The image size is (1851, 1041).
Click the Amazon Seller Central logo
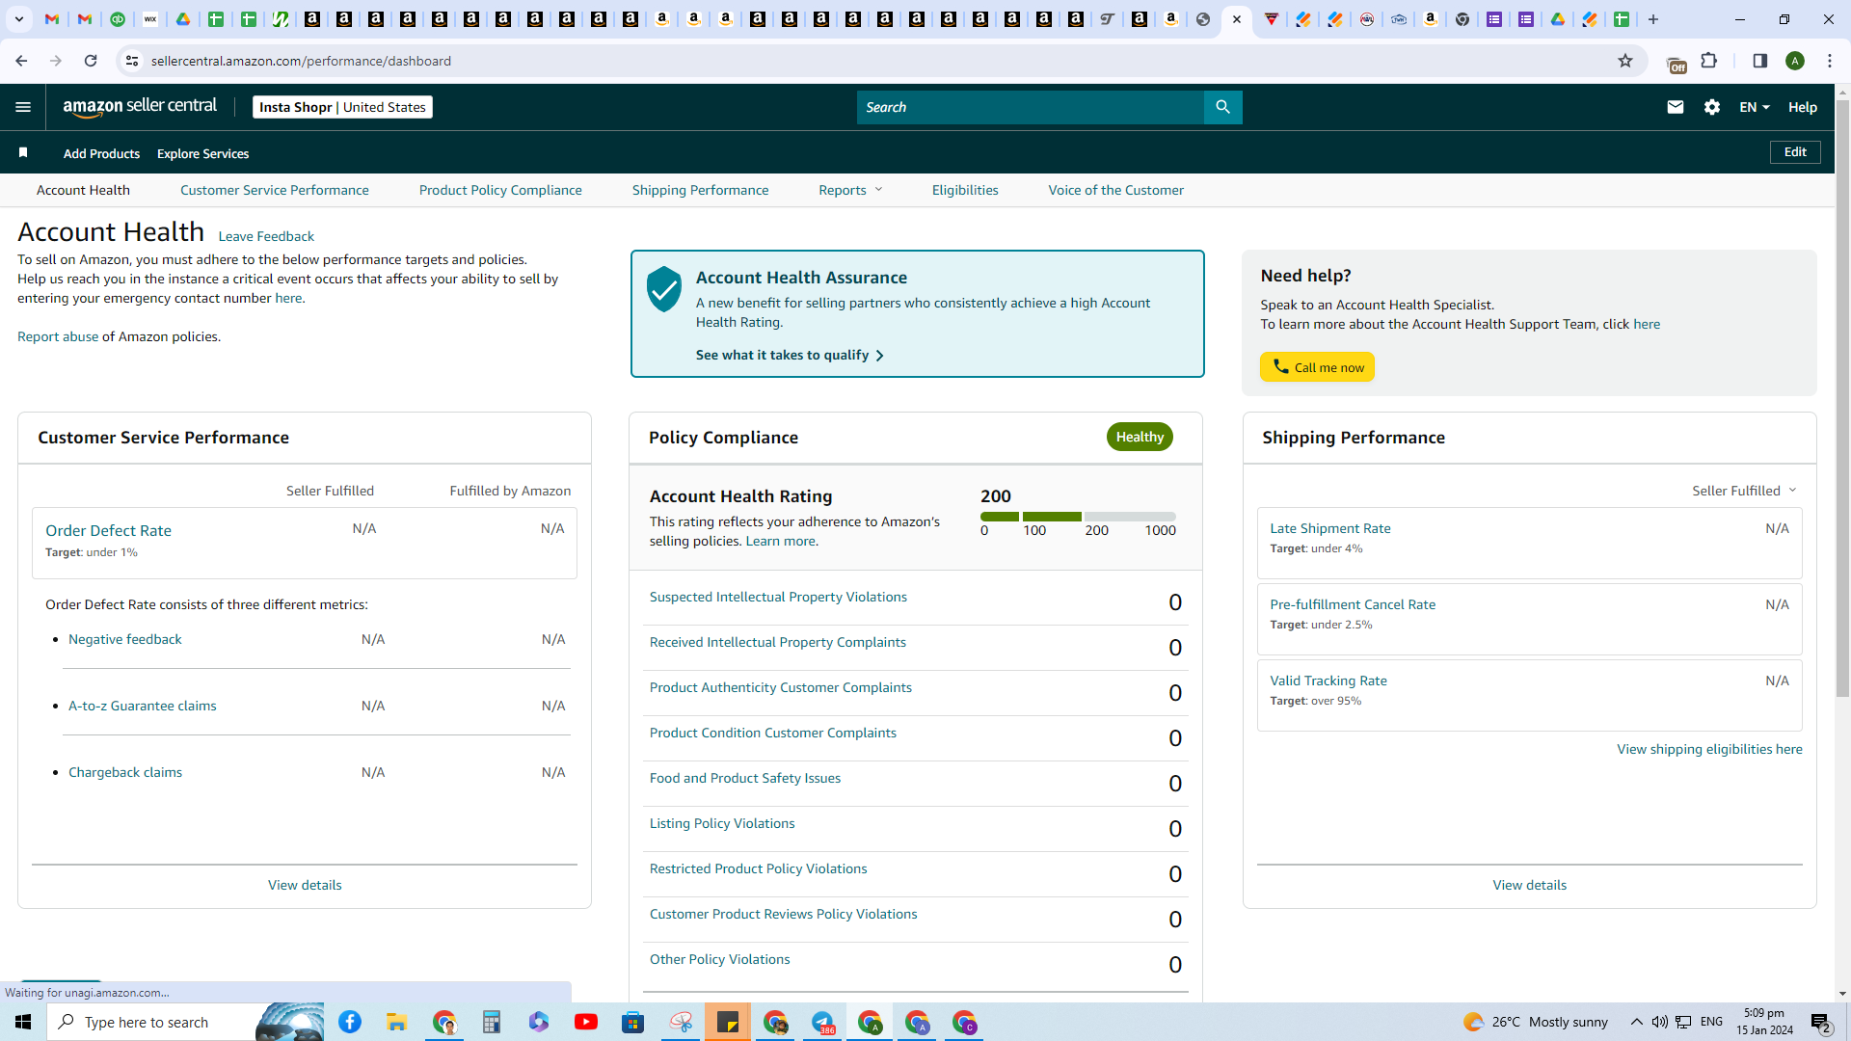[x=140, y=107]
